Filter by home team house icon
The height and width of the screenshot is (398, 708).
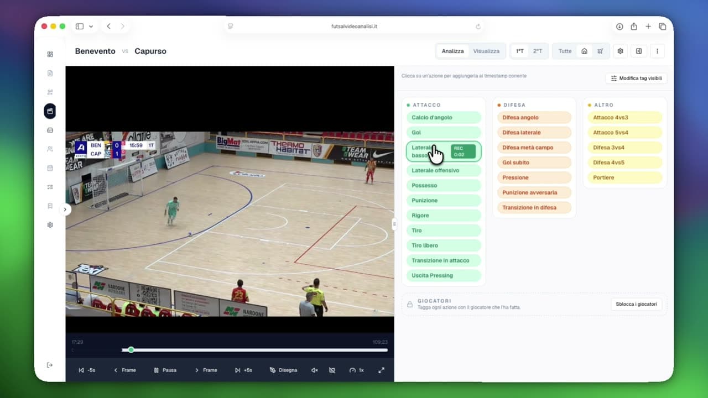(x=584, y=51)
